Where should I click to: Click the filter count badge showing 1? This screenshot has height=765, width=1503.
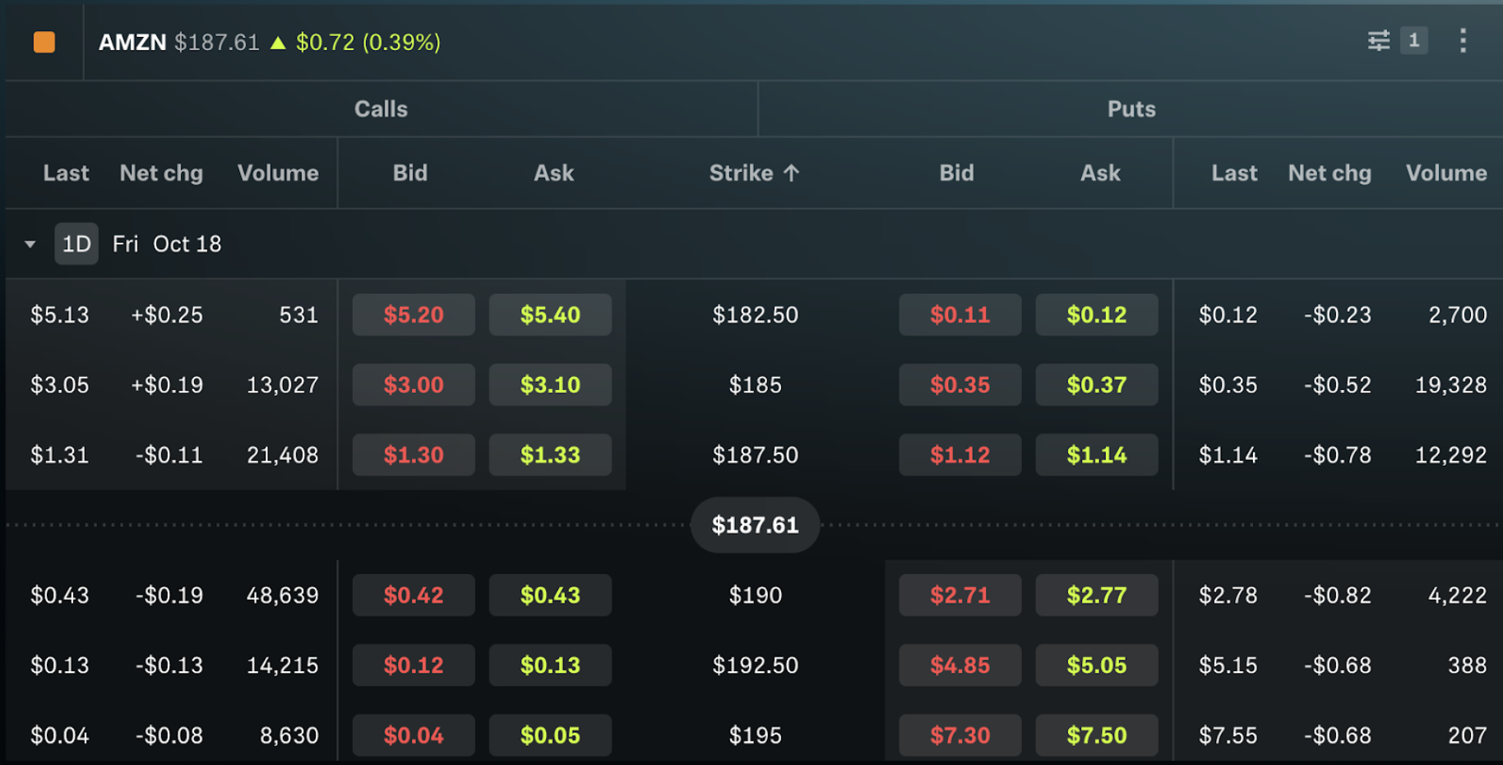(x=1414, y=40)
